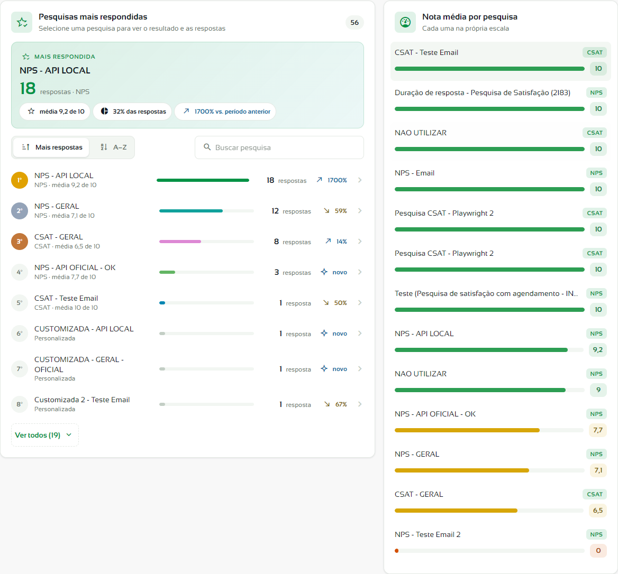Click the 0 score badge for NPS - Teste Email 2
Screen dimensions: 618x574
pos(598,551)
